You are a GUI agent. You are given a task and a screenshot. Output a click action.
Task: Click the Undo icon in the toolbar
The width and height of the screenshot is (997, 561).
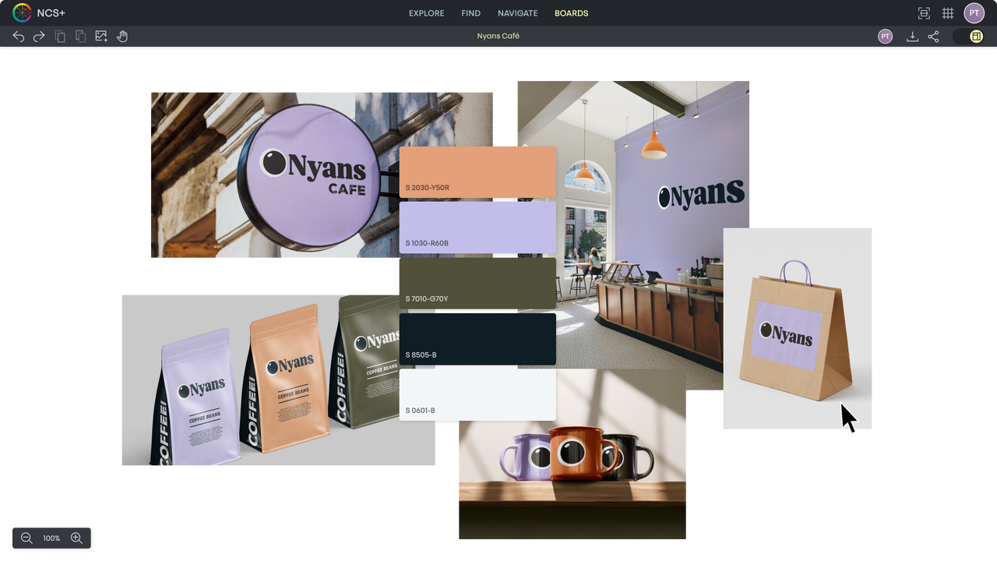pyautogui.click(x=18, y=36)
